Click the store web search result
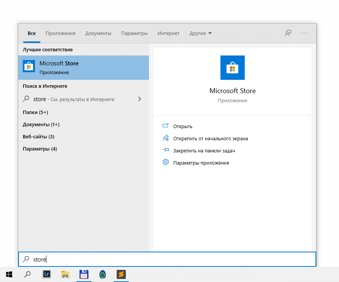This screenshot has width=339, height=282. [84, 99]
